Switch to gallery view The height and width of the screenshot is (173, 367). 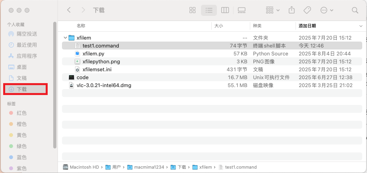point(241,10)
